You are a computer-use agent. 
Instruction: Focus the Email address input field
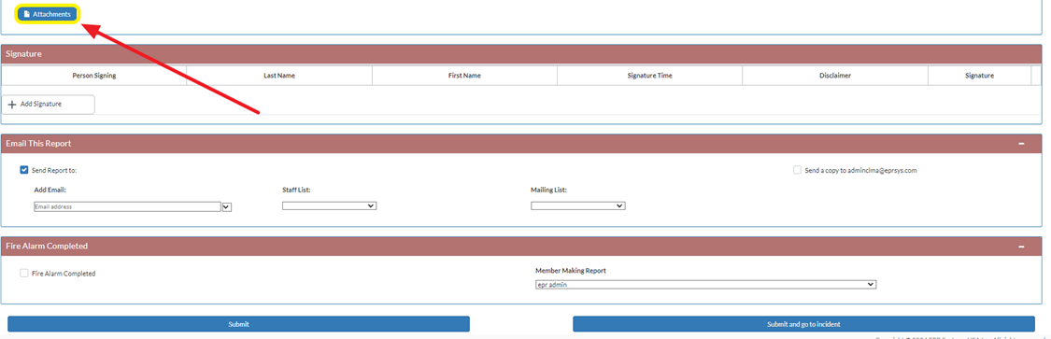tap(127, 207)
